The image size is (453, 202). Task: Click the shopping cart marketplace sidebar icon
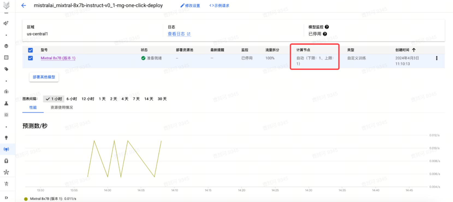6,184
